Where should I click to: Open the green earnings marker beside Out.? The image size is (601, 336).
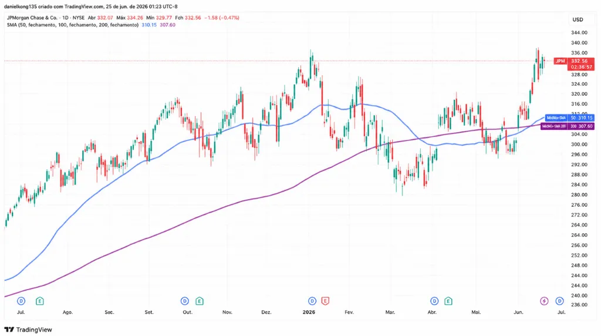(x=200, y=301)
